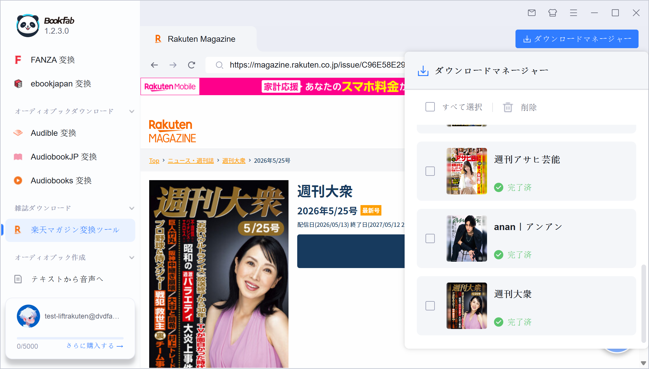Check the 週刊アサヒ芸能 item checkbox
Viewport: 649px width, 369px height.
[x=430, y=171]
